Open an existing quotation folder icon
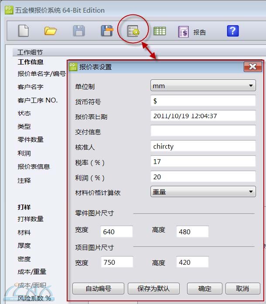 pos(51,31)
